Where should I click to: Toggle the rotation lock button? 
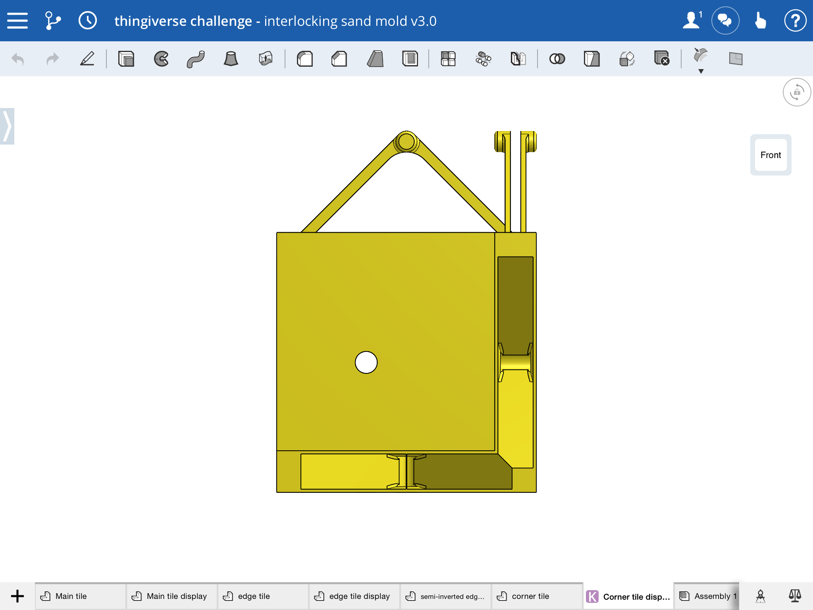pyautogui.click(x=797, y=93)
